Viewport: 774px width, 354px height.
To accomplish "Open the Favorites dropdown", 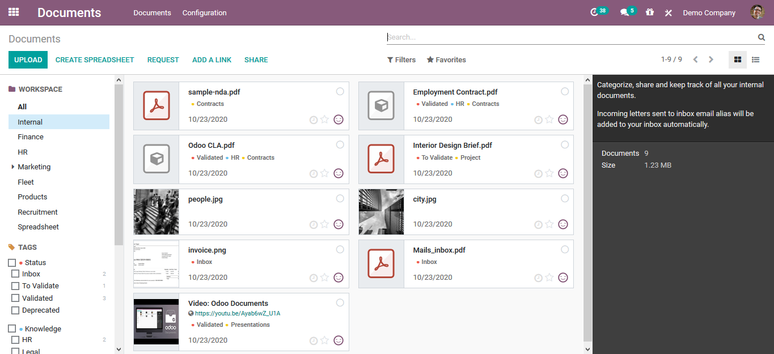I will point(446,59).
